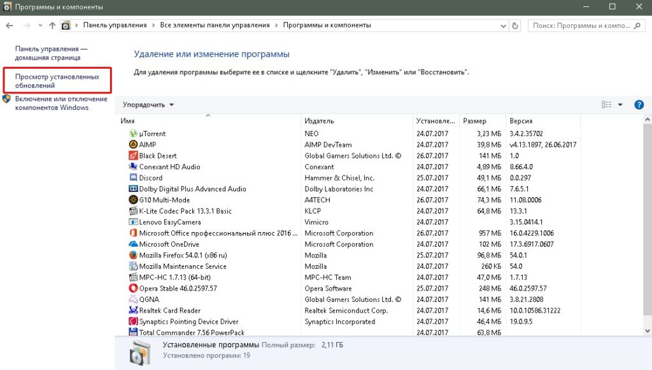Open Просмотр установленных обновлений link
This screenshot has height=370, width=652.
[57, 81]
